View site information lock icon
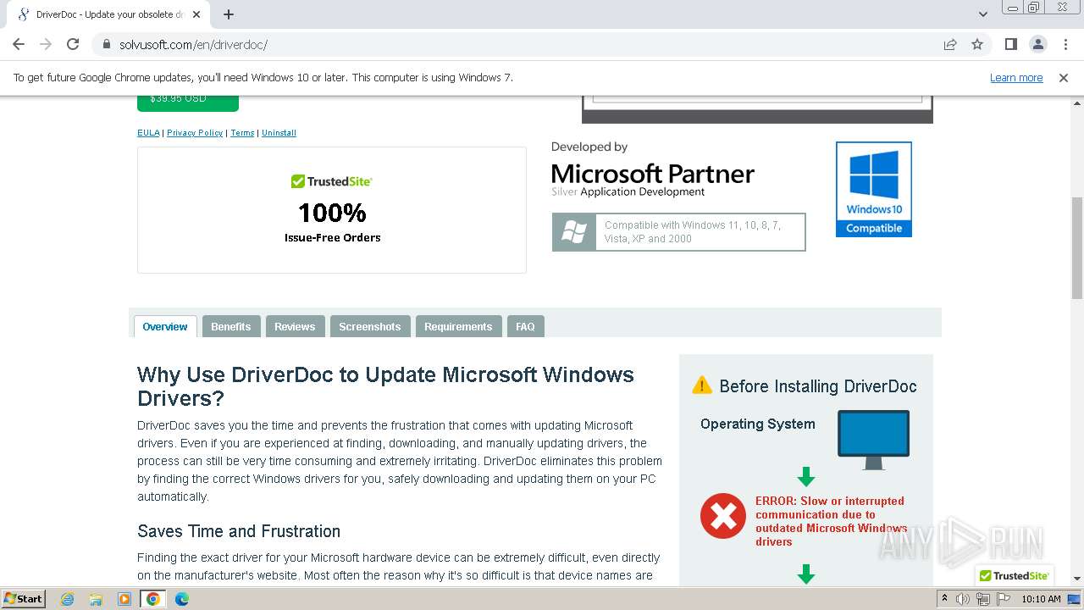 [106, 44]
